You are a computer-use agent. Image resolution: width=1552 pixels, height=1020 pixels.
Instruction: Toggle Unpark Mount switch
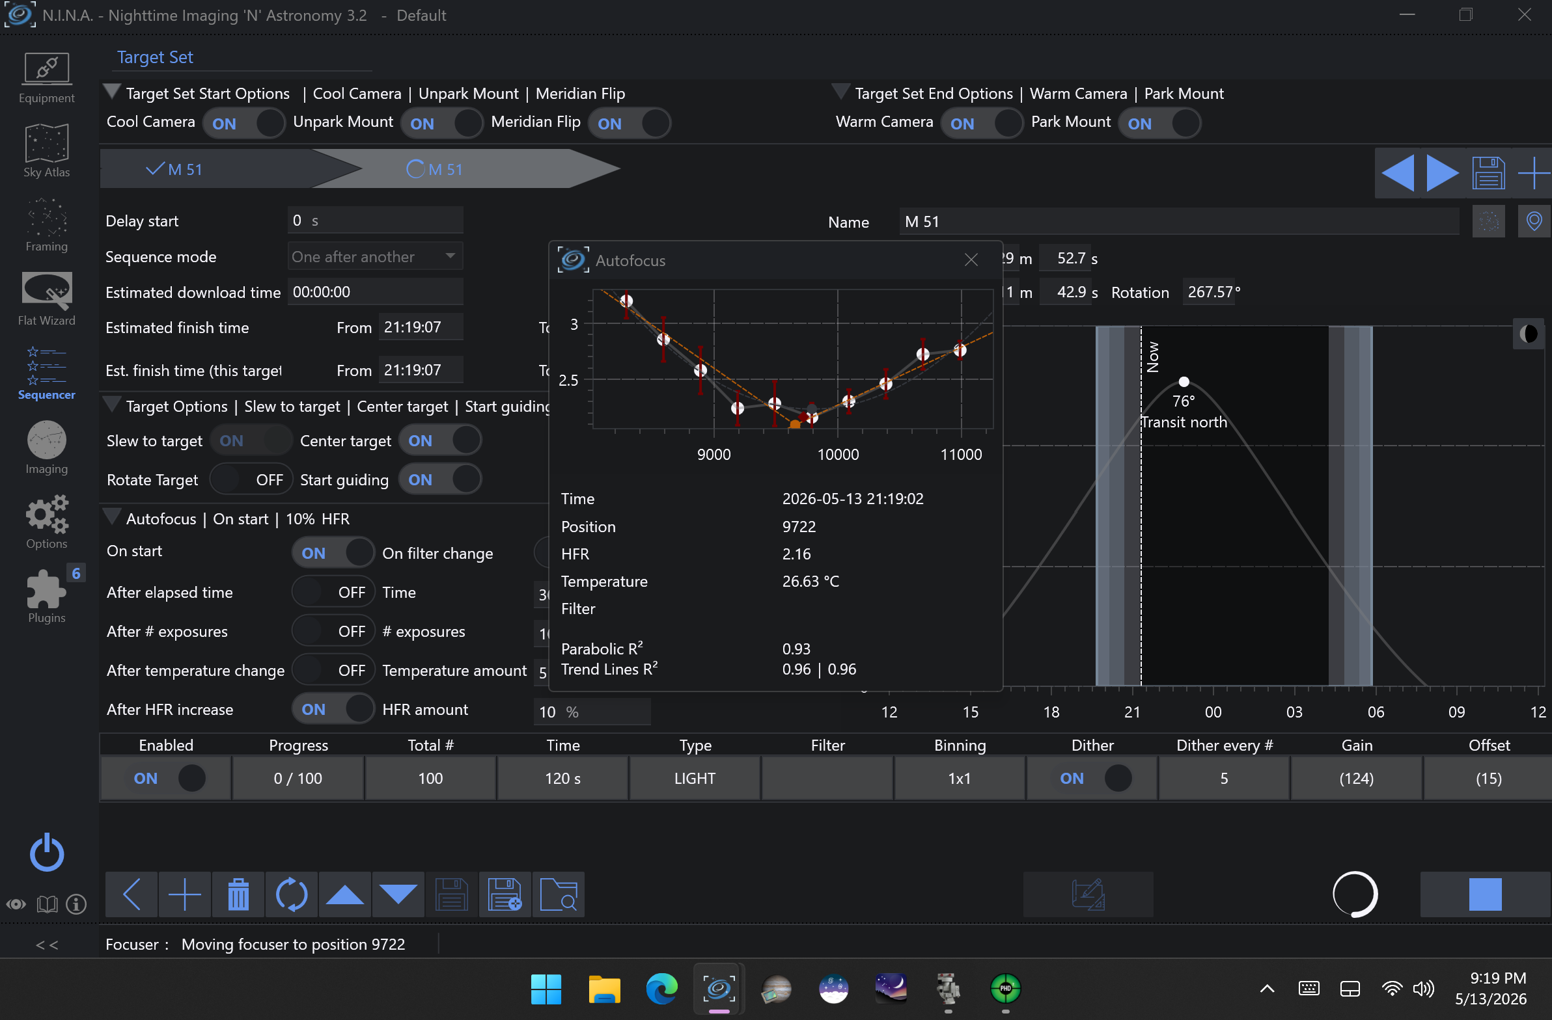[x=441, y=123]
